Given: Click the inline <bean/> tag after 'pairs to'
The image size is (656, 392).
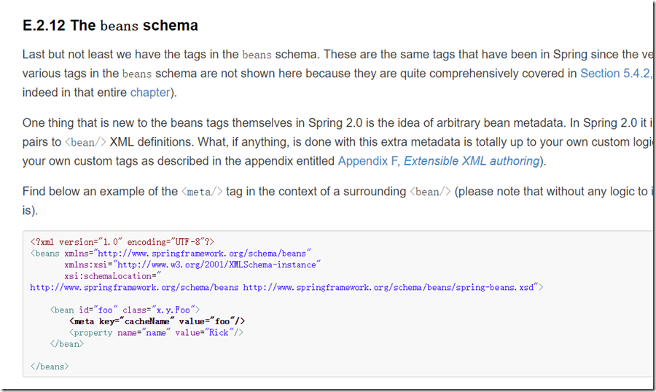Looking at the screenshot, I should point(86,143).
